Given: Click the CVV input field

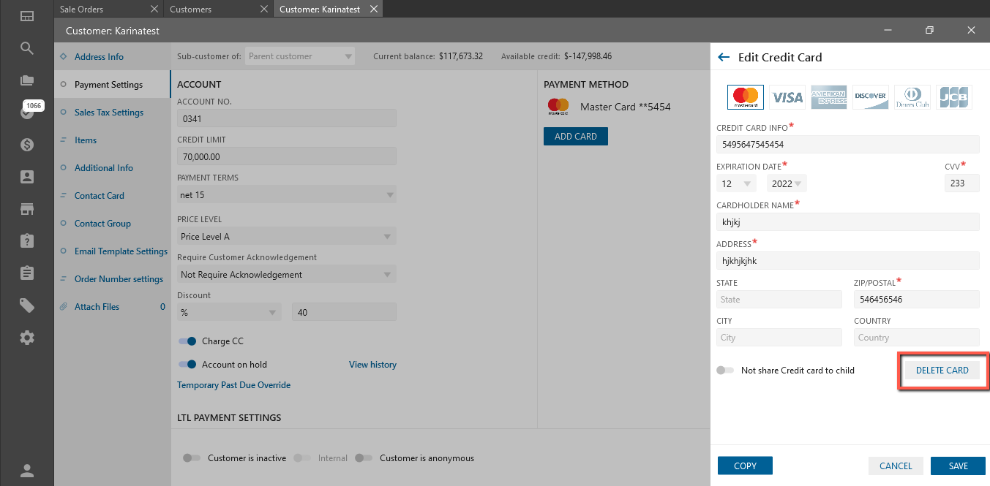Looking at the screenshot, I should 961,183.
